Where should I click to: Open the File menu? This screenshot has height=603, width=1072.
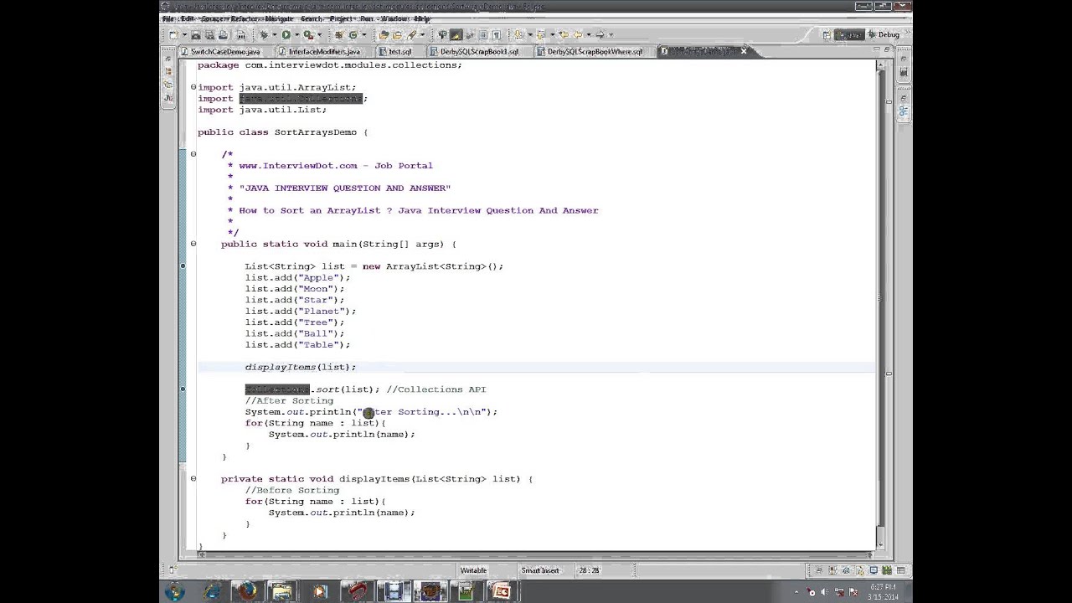tap(168, 18)
